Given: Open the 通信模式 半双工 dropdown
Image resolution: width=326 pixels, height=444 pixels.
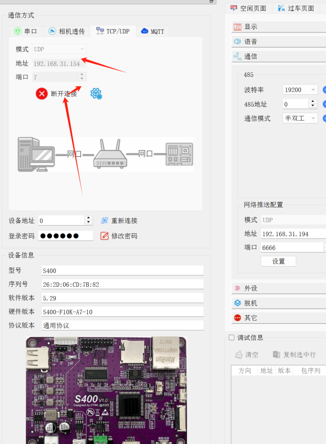Looking at the screenshot, I should (x=300, y=118).
